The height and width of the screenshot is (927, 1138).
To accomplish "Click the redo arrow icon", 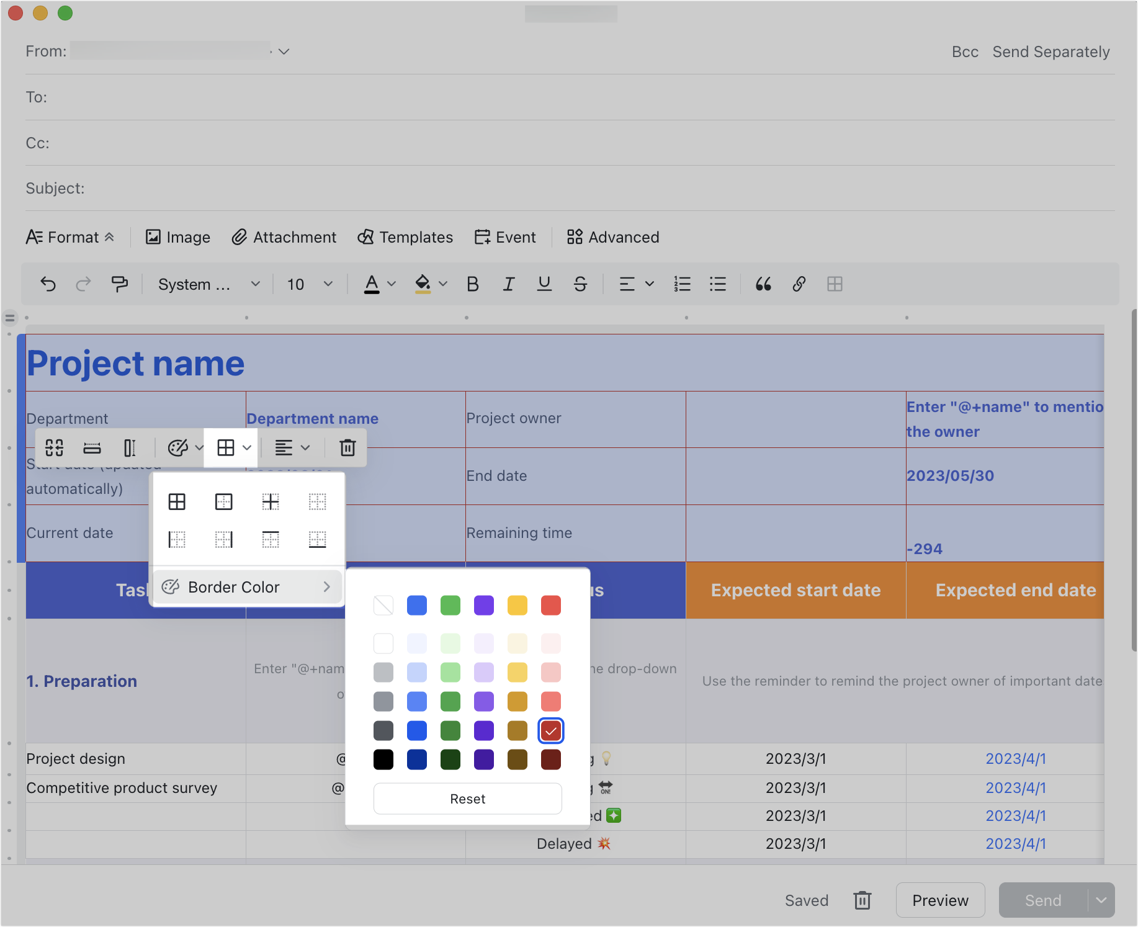I will (x=83, y=284).
